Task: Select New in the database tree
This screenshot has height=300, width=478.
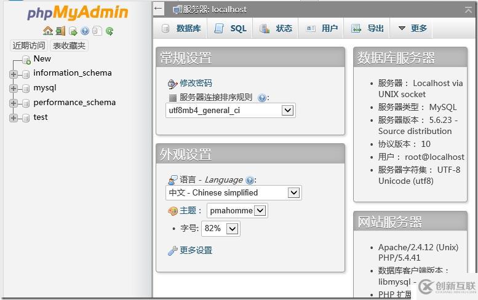Action: pyautogui.click(x=42, y=58)
